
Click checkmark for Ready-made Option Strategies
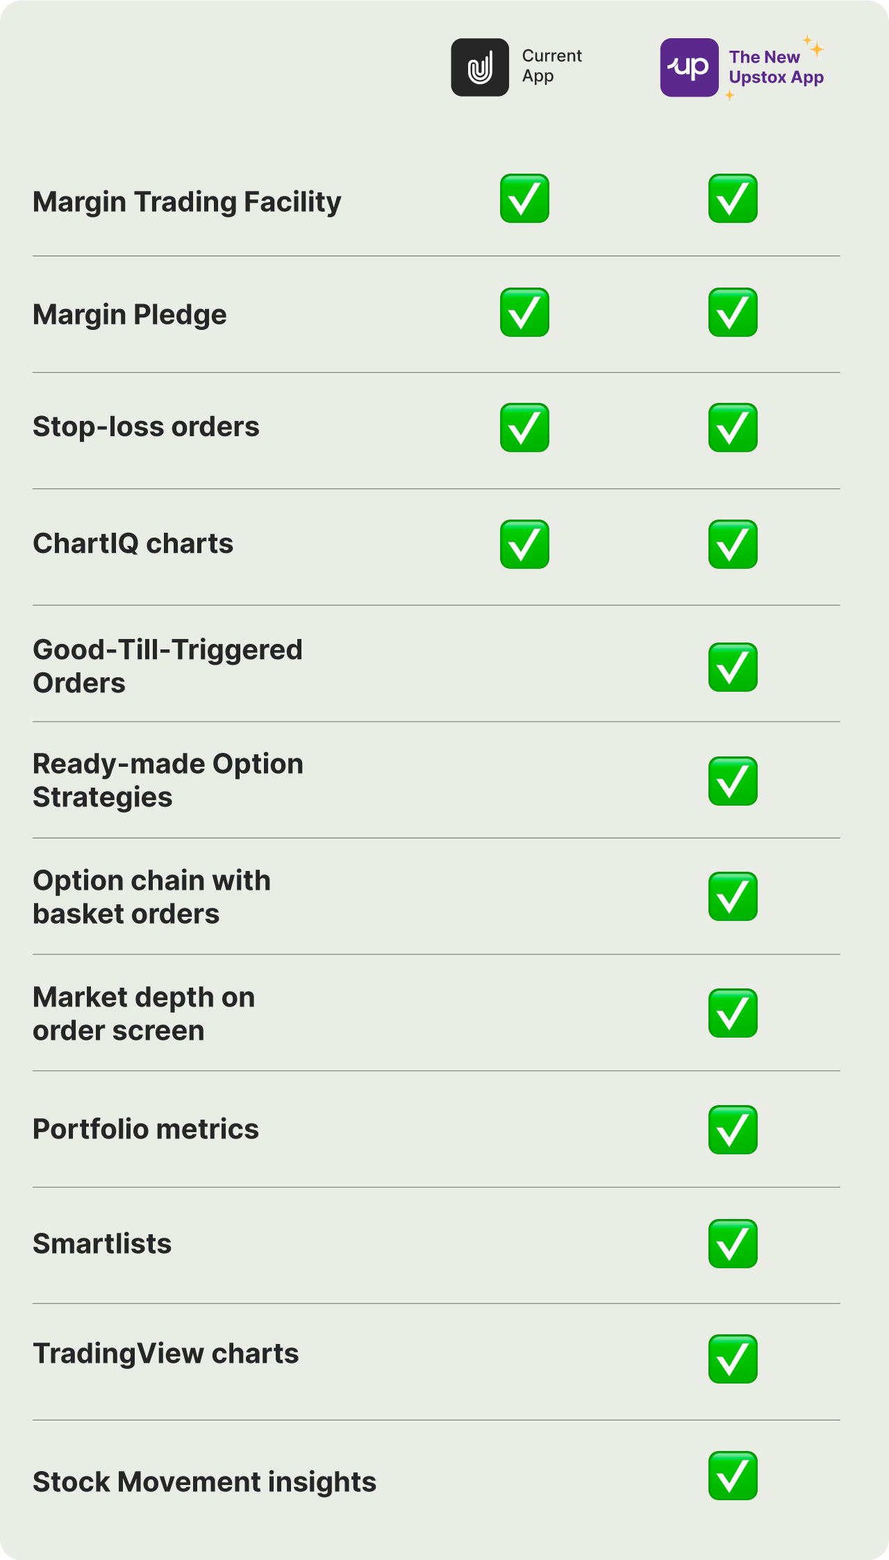(x=733, y=781)
